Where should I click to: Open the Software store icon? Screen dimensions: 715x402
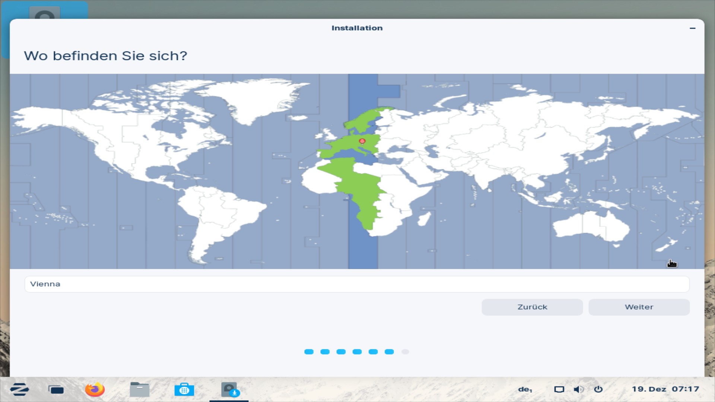coord(184,389)
